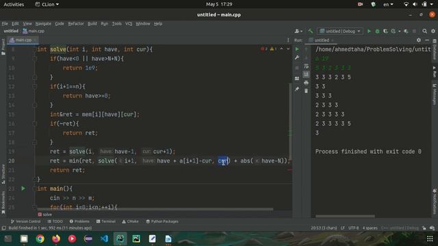438x246 pixels.
Task: Run with coverage from the toolbar
Action: click(385, 31)
